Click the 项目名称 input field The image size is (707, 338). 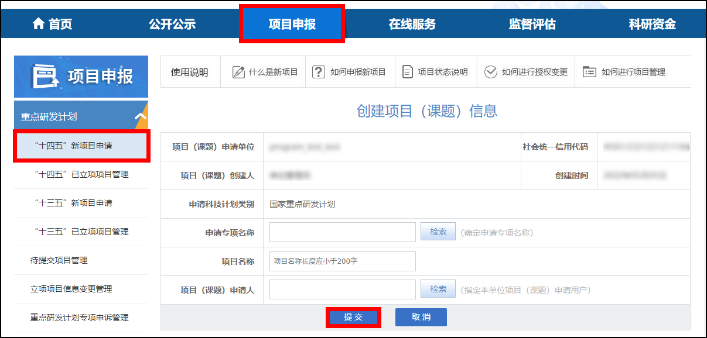[x=342, y=261]
